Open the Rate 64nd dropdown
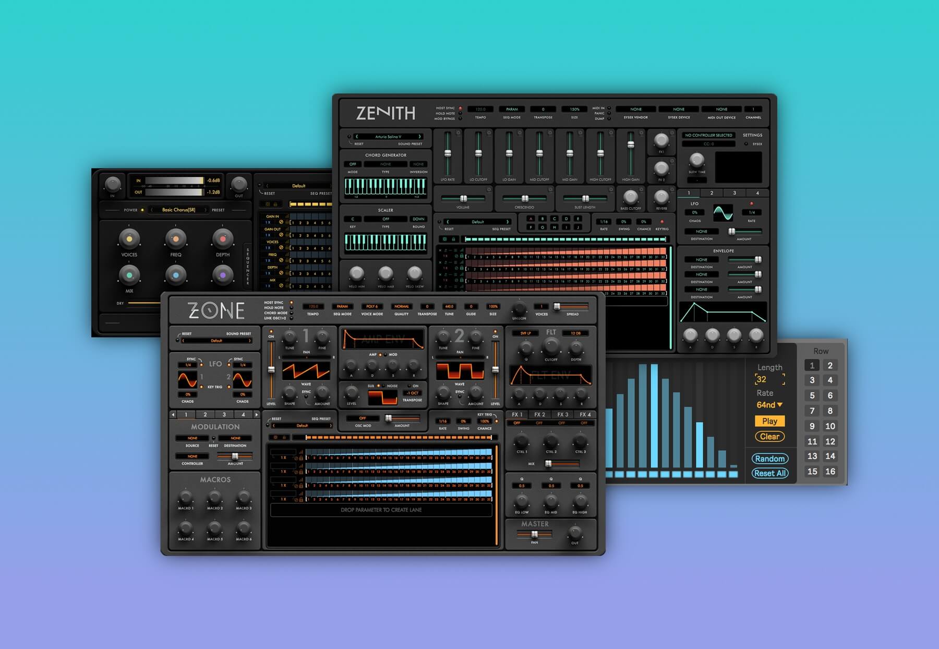This screenshot has height=649, width=939. pyautogui.click(x=769, y=405)
